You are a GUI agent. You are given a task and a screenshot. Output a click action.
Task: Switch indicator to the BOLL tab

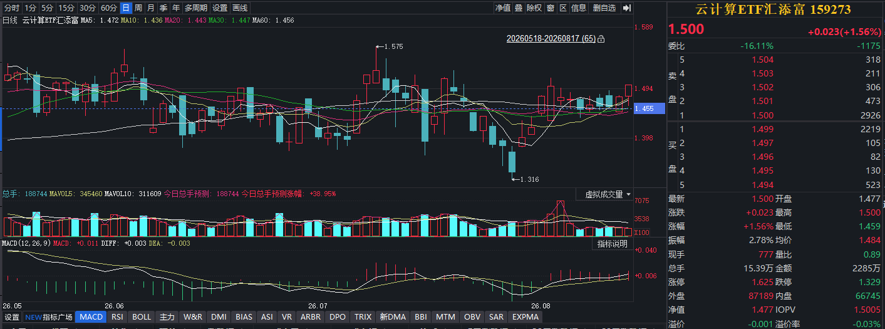point(142,317)
